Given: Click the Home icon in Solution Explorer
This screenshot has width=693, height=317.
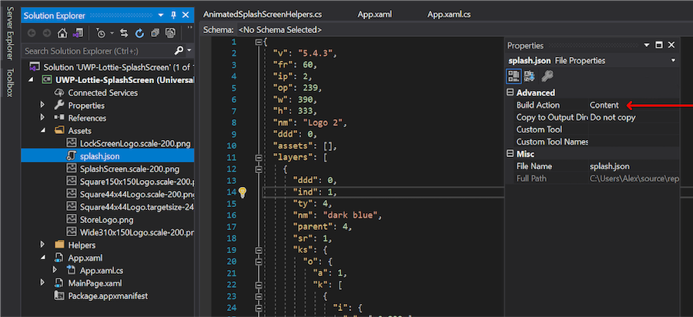Looking at the screenshot, I should (62, 33).
